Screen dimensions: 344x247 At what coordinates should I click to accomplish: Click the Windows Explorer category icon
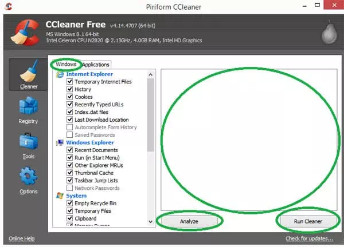(60, 142)
